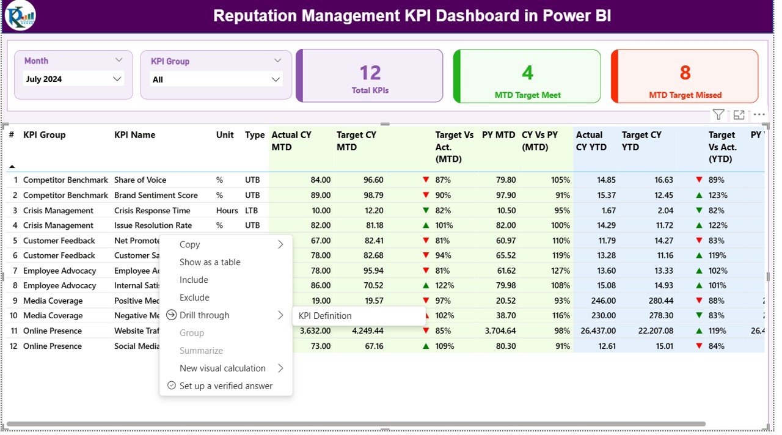This screenshot has width=782, height=435.
Task: Click the verified answer checkmark icon
Action: pyautogui.click(x=172, y=386)
